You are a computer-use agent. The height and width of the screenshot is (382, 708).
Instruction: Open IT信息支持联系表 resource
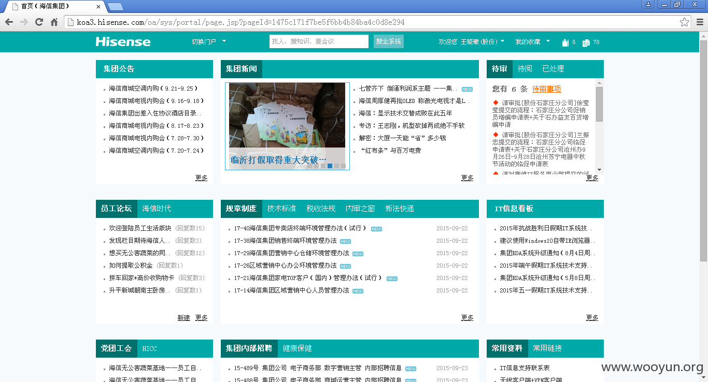point(525,368)
